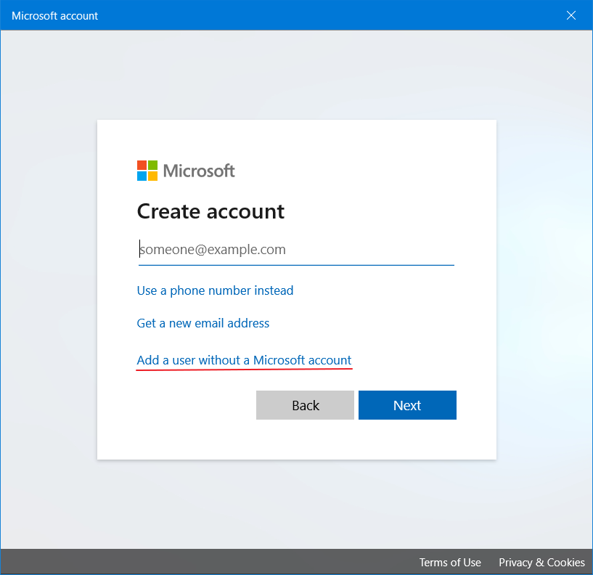
Task: Click the red underline under local account link
Action: pyautogui.click(x=244, y=369)
